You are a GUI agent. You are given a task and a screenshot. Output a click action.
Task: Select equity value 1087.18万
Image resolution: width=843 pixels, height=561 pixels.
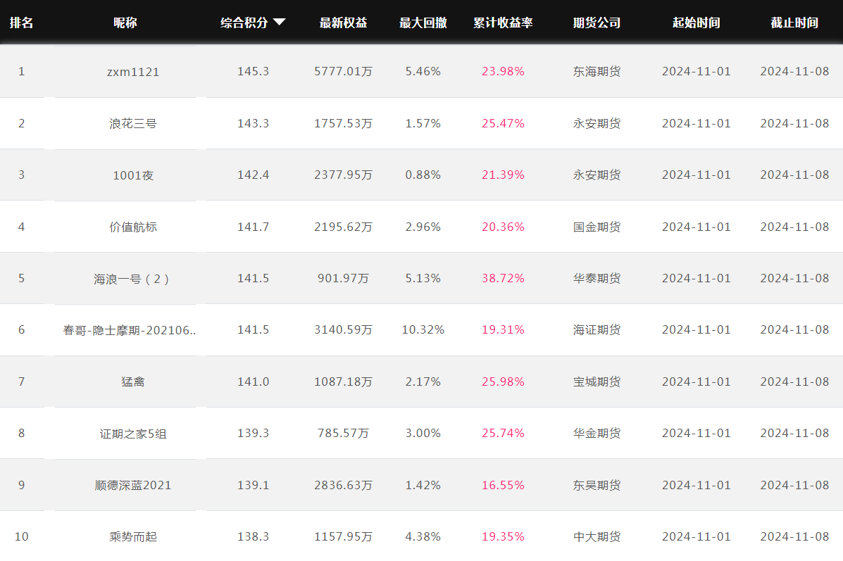coord(343,382)
